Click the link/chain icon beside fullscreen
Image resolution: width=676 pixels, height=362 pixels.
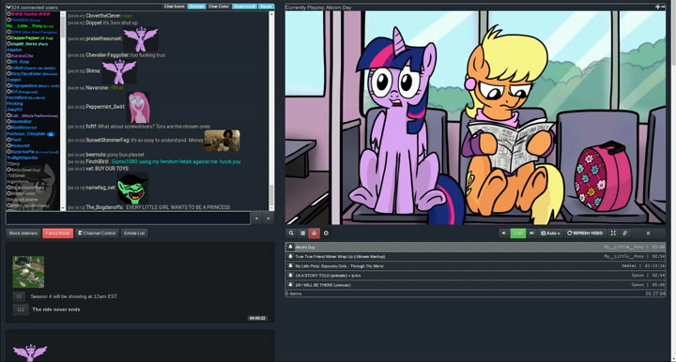tap(624, 234)
